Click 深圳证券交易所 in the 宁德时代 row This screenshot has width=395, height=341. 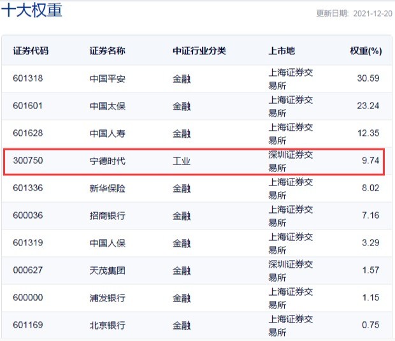pyautogui.click(x=291, y=161)
